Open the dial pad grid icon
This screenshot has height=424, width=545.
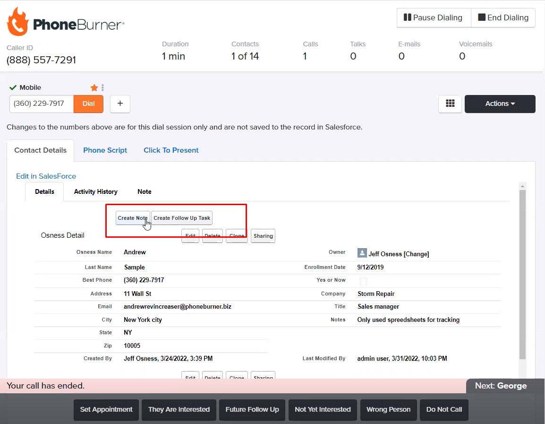tap(450, 104)
